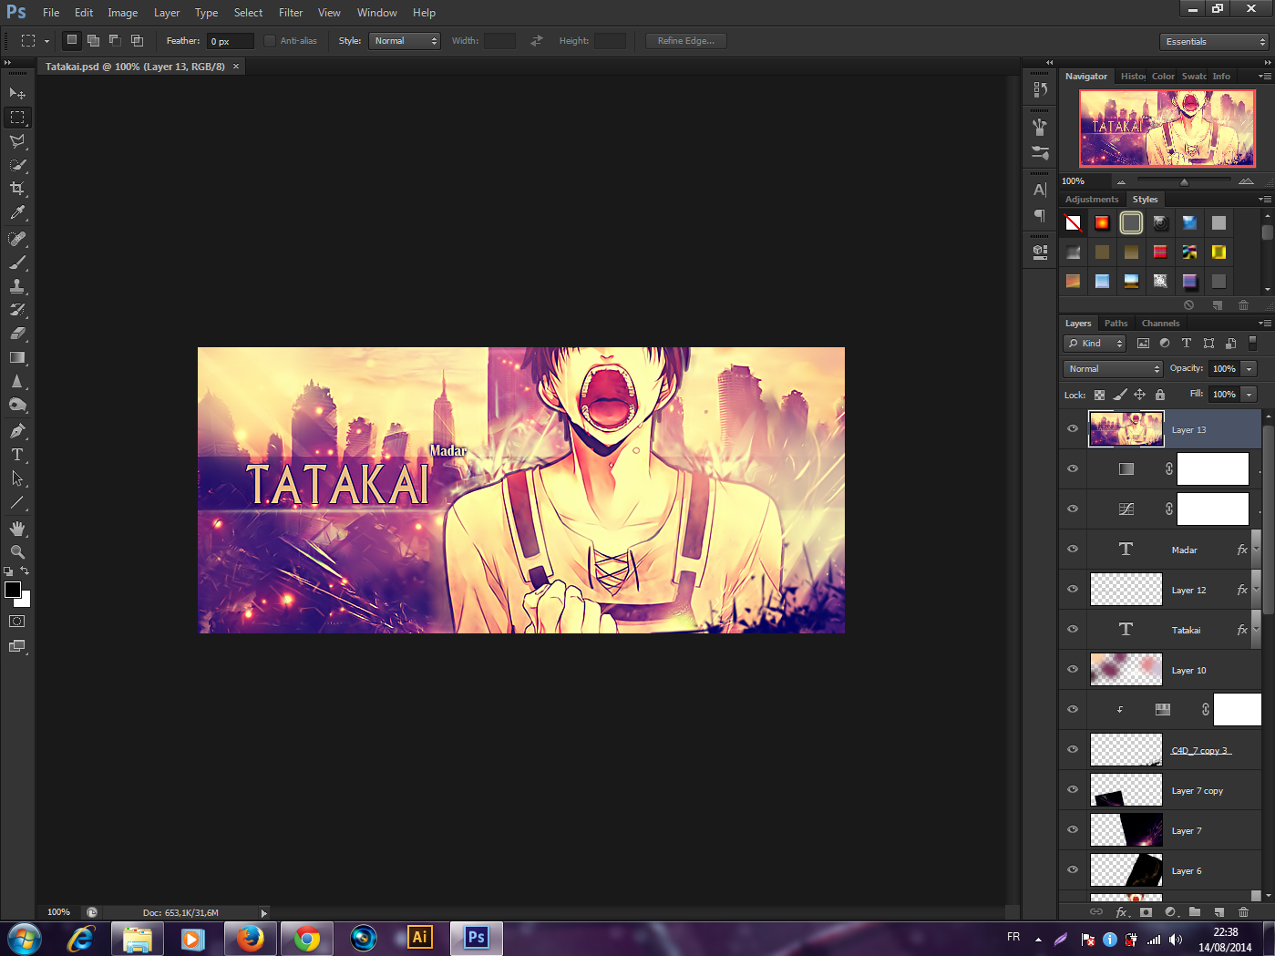Select the Crop tool
Viewport: 1275px width, 956px height.
click(17, 189)
